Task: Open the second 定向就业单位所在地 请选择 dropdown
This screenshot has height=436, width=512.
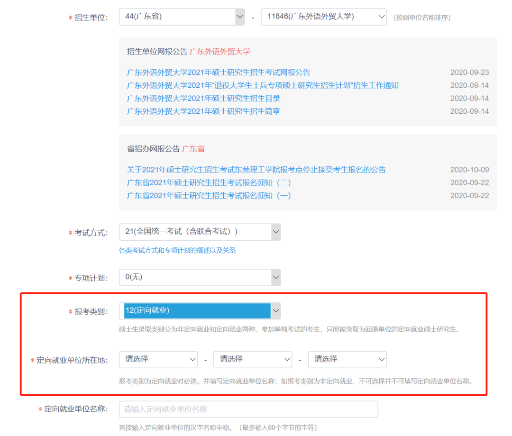Action: (253, 360)
